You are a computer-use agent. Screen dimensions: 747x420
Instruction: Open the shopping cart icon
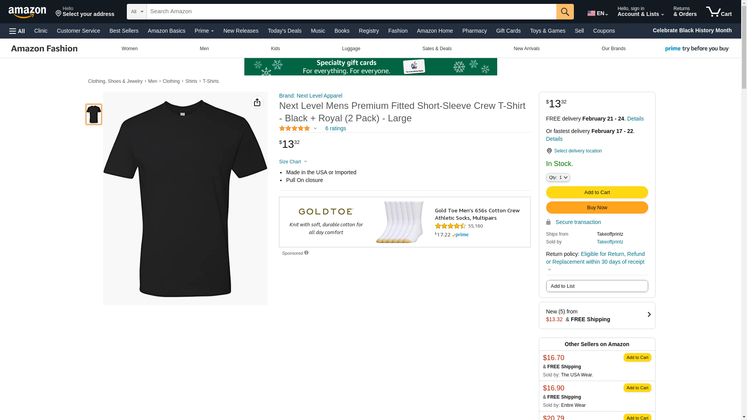[719, 12]
